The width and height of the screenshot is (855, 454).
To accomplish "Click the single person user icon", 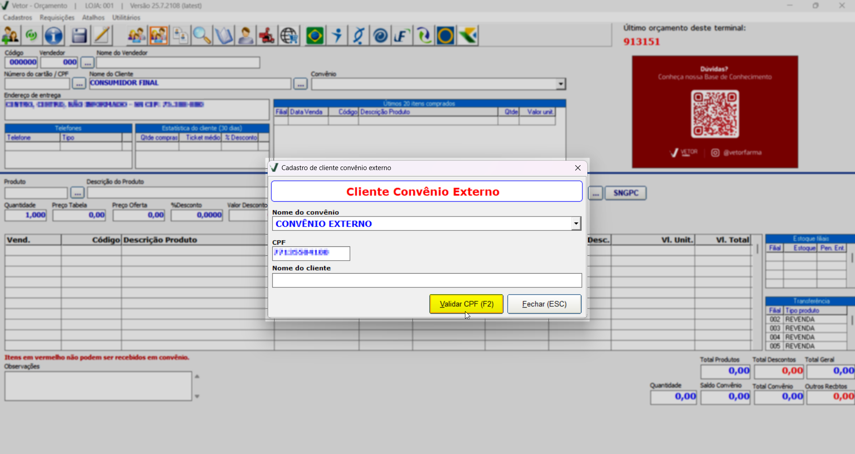I will [245, 36].
